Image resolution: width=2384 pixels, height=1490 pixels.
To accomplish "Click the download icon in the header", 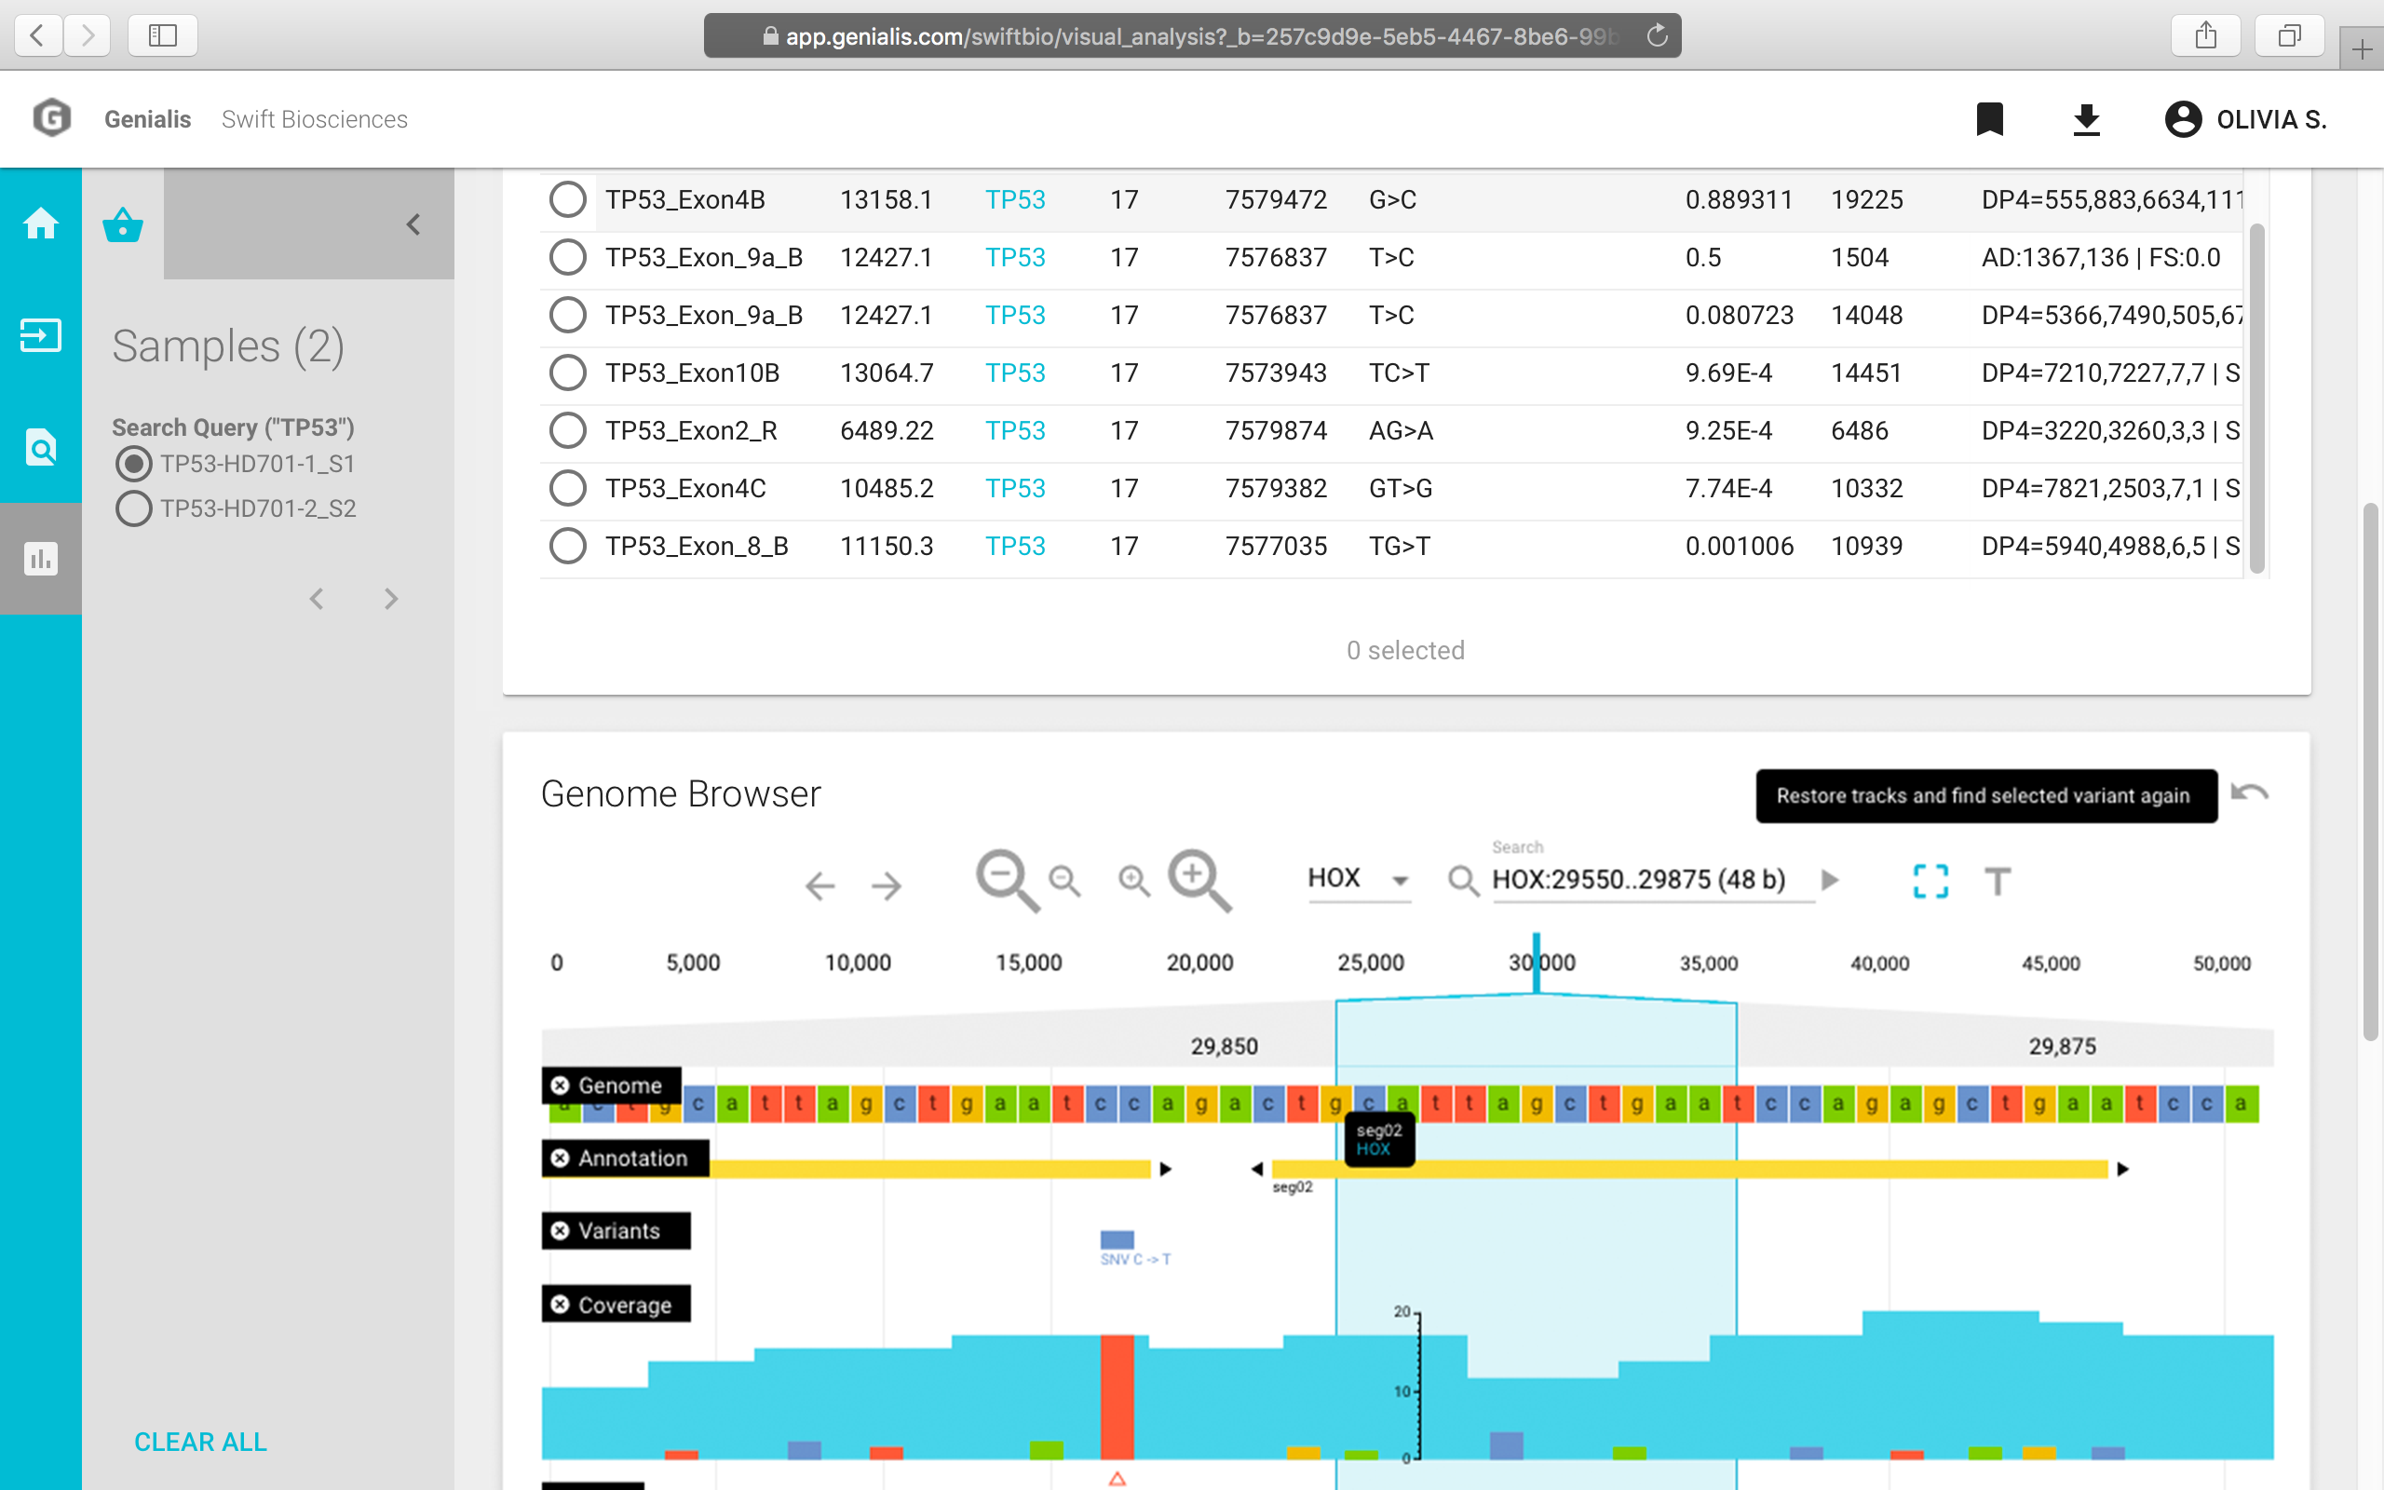I will click(2085, 119).
